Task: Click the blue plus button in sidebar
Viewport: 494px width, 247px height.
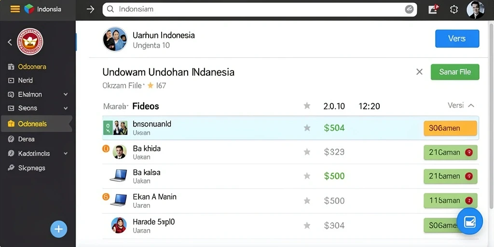Action: point(58,229)
